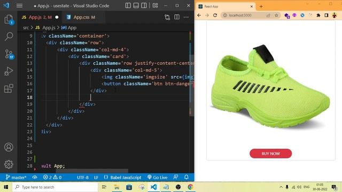Open the Customize Layout menu

tap(155, 5)
